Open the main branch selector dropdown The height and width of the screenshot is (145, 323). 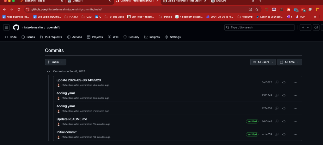pos(56,62)
